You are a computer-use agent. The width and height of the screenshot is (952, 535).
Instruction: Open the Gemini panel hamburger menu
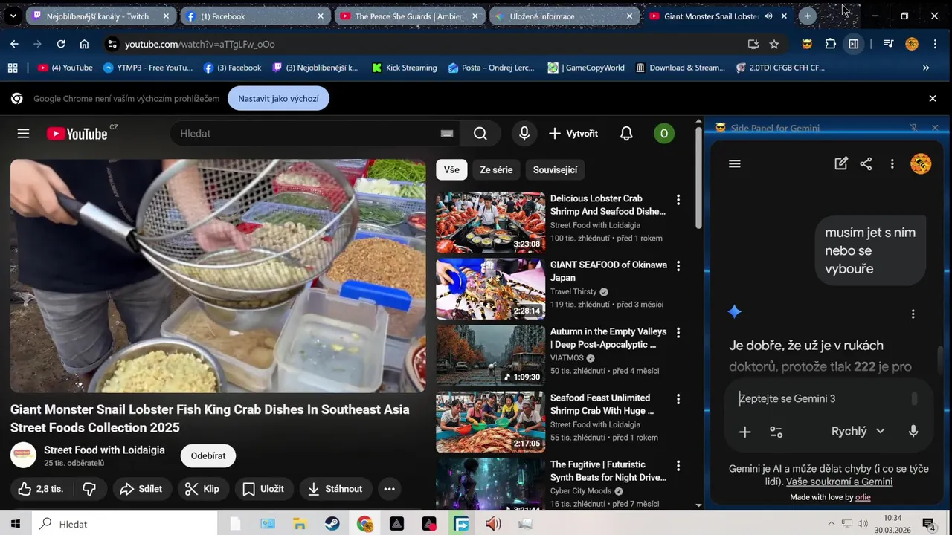tap(735, 164)
